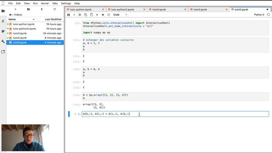Open the Kernel menu

[x=45, y=3]
